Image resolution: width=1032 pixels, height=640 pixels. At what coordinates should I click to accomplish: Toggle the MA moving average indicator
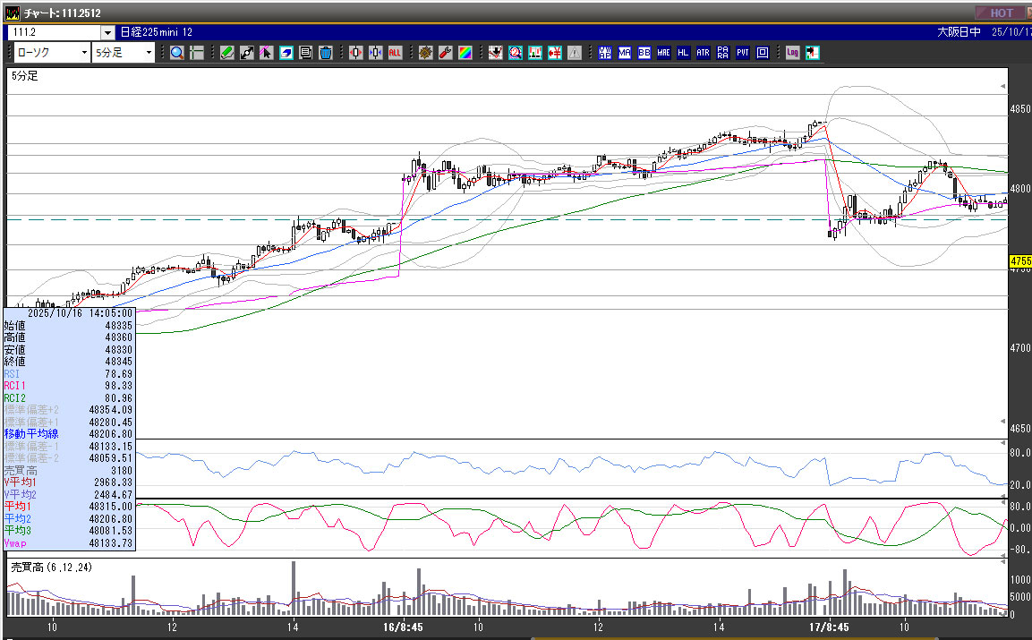(625, 53)
